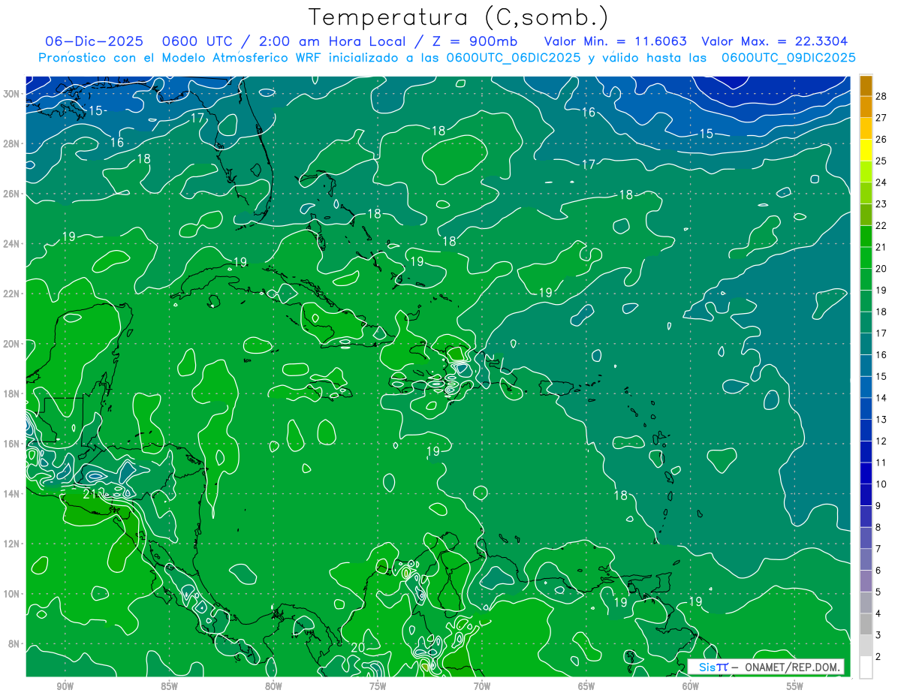Click the 'Temperatura (C,somb.)' map title
The height and width of the screenshot is (696, 901).
pos(458,17)
